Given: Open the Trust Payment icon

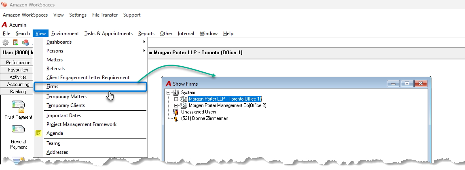Looking at the screenshot, I should point(18,107).
